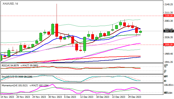Click the 1969.40 price axis value
The image size is (174, 99).
click(x=169, y=54)
